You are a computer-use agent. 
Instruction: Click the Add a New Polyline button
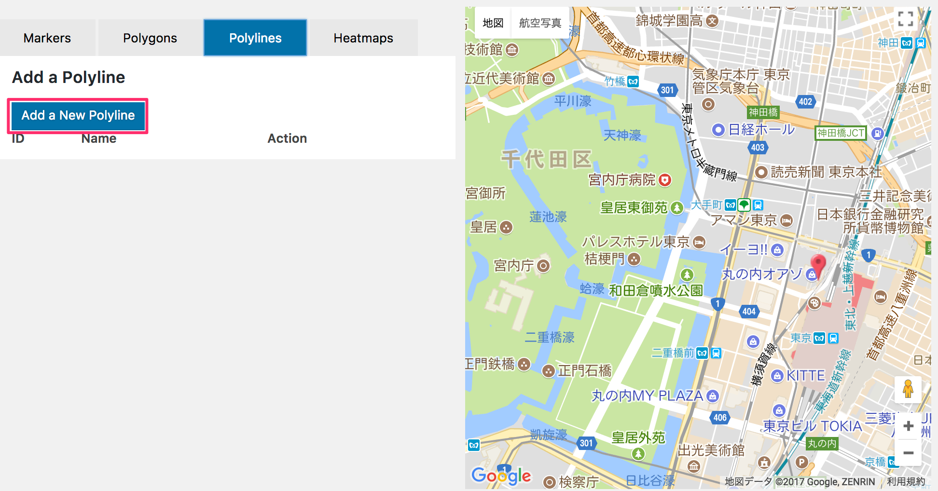click(77, 116)
